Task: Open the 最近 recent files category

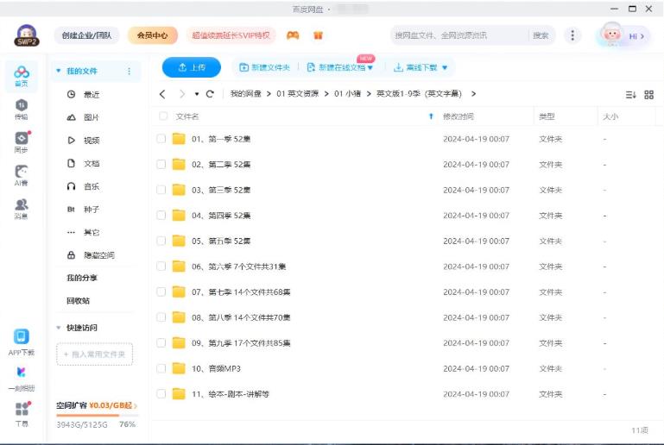Action: point(83,94)
